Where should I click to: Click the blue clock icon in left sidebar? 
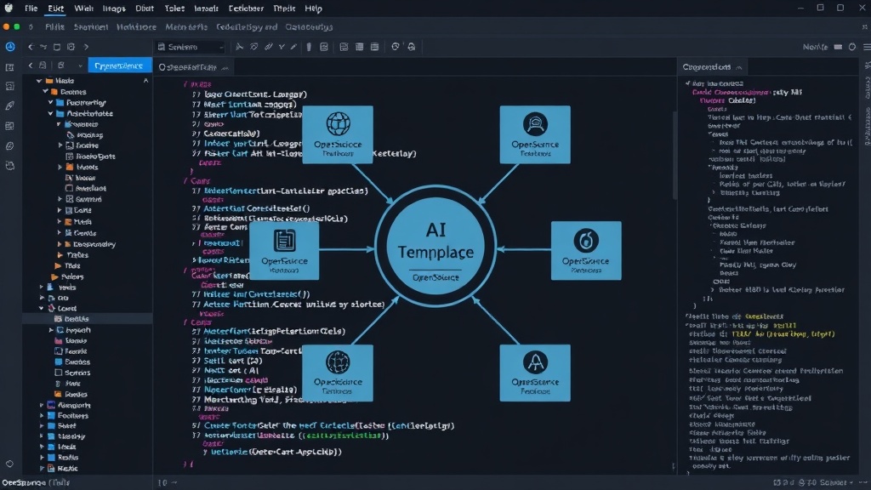pos(10,47)
